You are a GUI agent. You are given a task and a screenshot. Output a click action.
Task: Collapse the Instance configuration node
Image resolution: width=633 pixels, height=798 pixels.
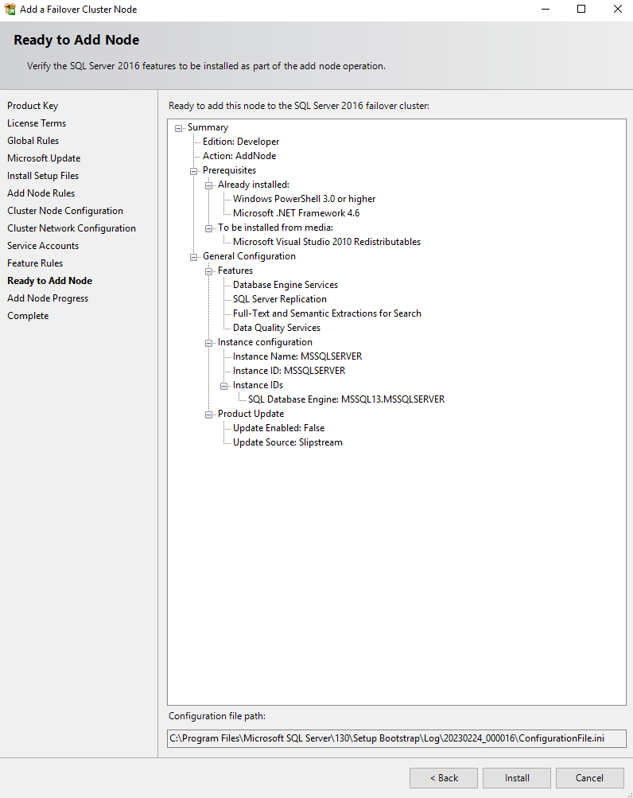click(x=208, y=343)
